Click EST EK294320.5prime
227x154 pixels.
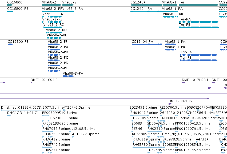[192, 121]
